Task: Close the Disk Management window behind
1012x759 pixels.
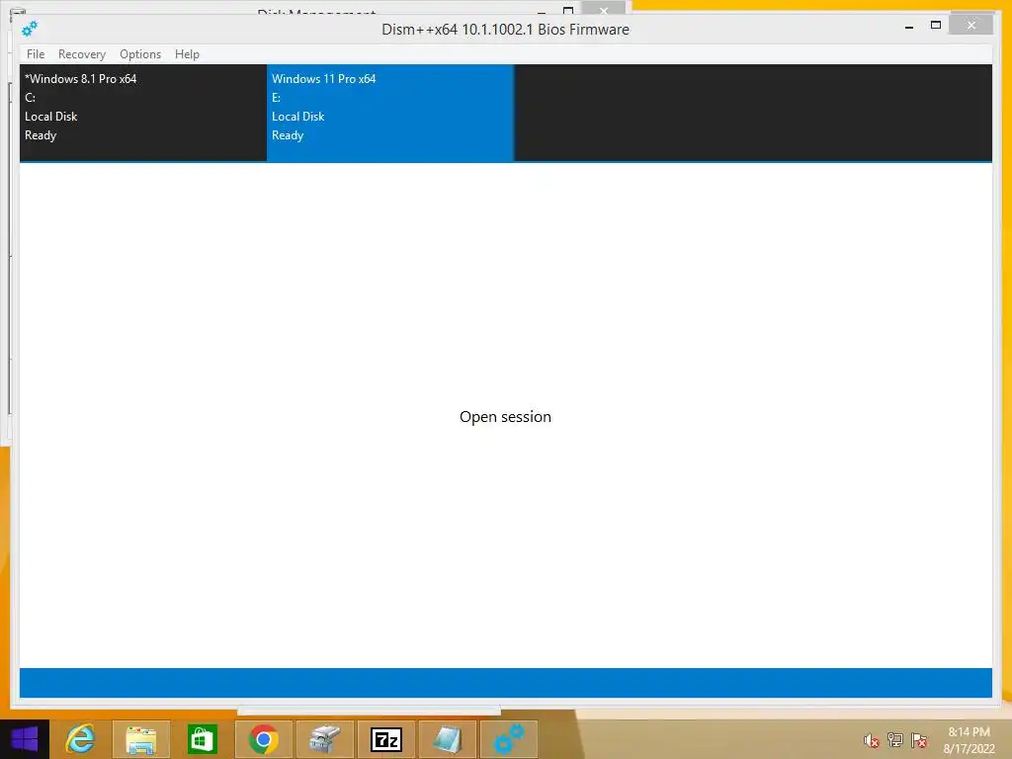Action: [604, 9]
